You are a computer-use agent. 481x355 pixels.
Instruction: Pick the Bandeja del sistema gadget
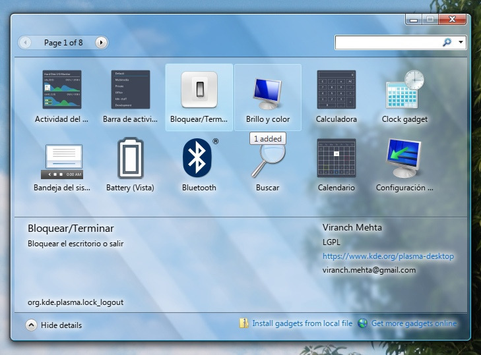(62, 161)
